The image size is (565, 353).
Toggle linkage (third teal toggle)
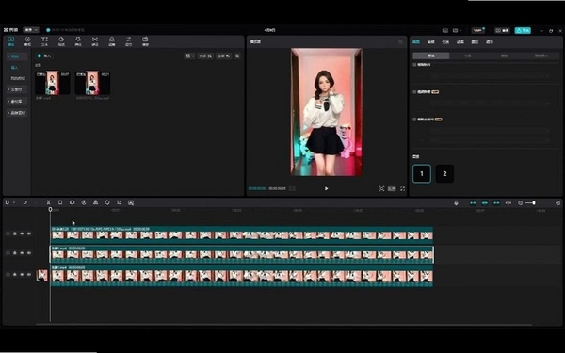click(x=496, y=202)
